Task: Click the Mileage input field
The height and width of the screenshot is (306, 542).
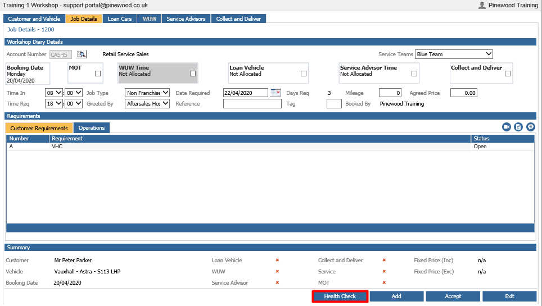Action: (x=390, y=93)
